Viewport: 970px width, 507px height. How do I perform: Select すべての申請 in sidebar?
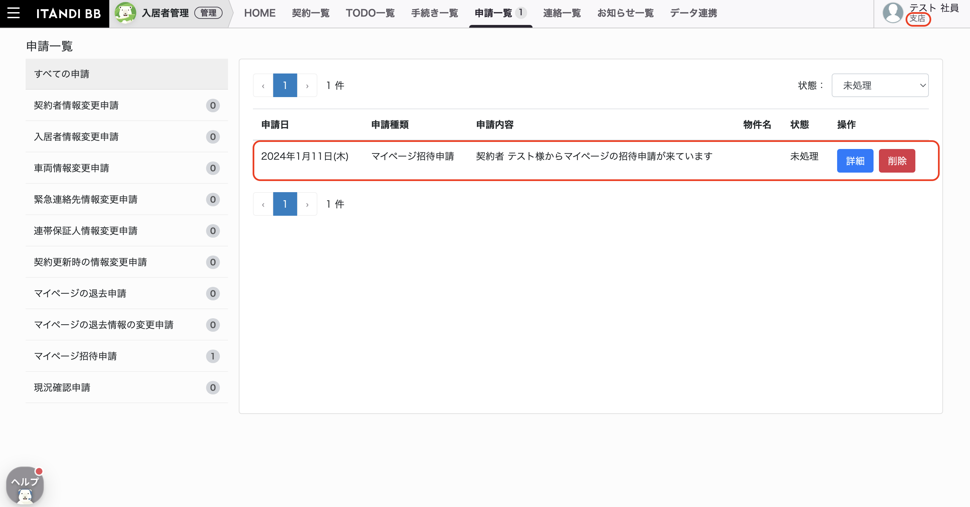click(x=126, y=74)
